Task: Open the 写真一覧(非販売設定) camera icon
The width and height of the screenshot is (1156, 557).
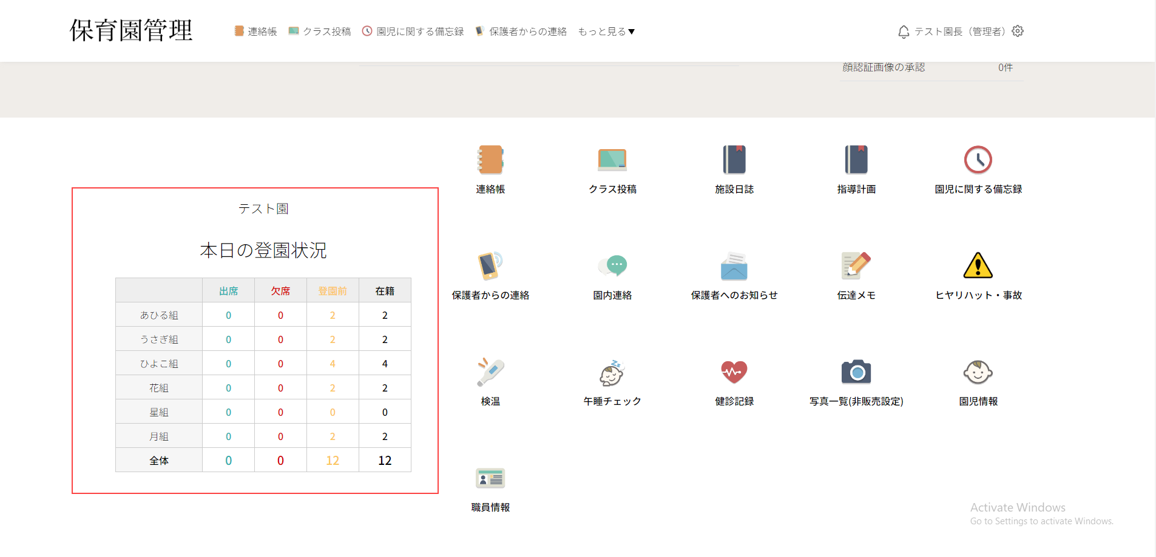Action: coord(856,373)
